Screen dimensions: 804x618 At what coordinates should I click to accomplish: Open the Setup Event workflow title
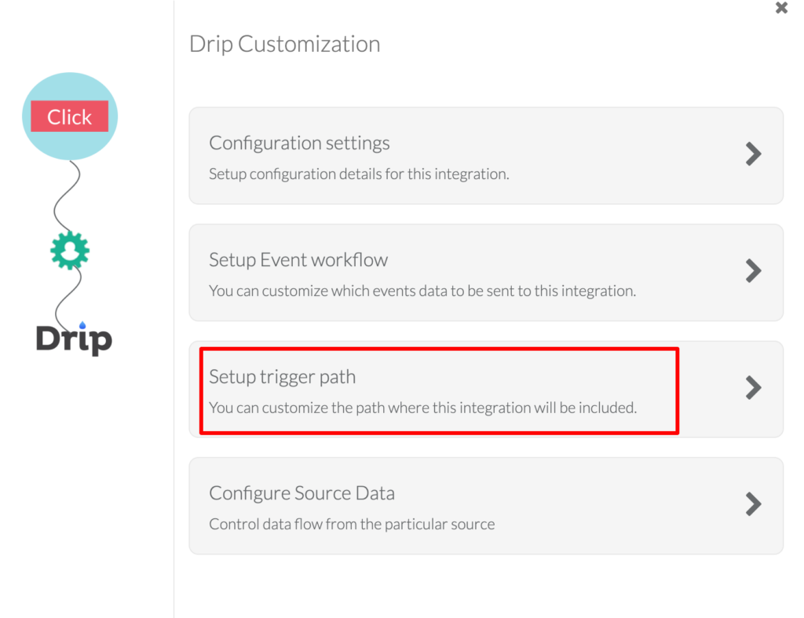click(x=298, y=260)
